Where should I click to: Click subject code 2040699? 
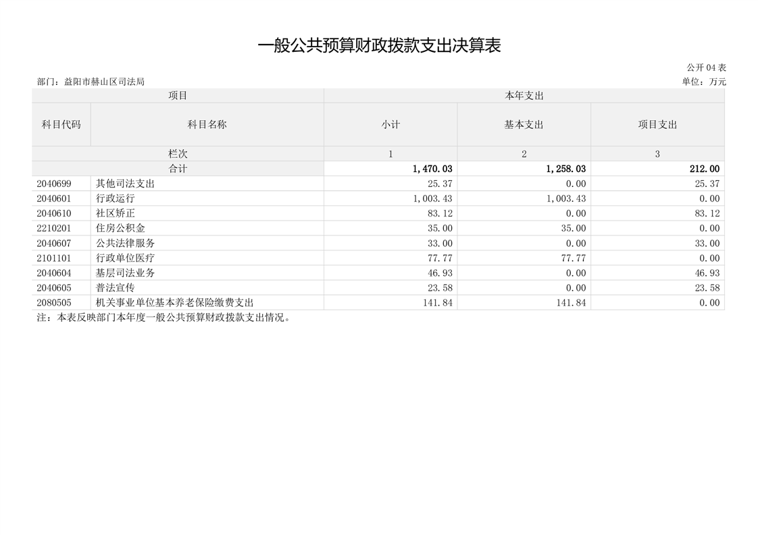coord(54,184)
